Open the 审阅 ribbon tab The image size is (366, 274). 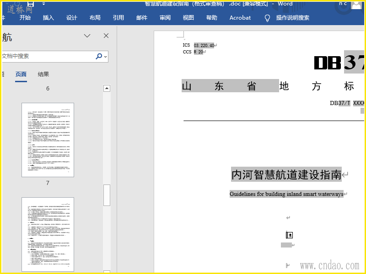click(165, 18)
